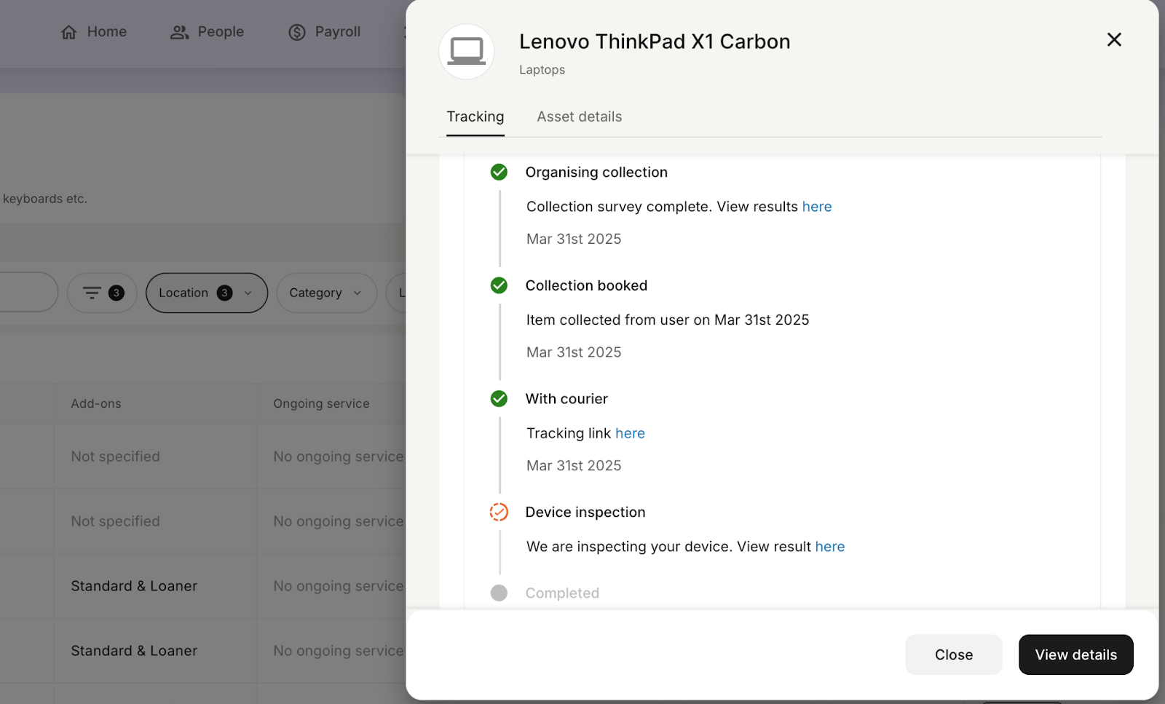Switch to the Asset details tab

coord(580,116)
